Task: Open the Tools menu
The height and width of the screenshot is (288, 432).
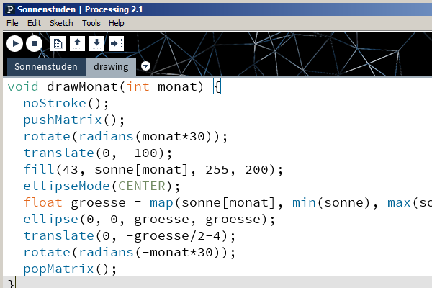Action: pos(91,23)
